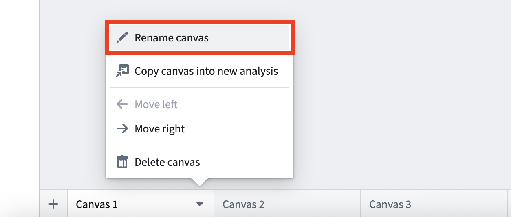Click empty canvas area right of the menu

point(401,93)
